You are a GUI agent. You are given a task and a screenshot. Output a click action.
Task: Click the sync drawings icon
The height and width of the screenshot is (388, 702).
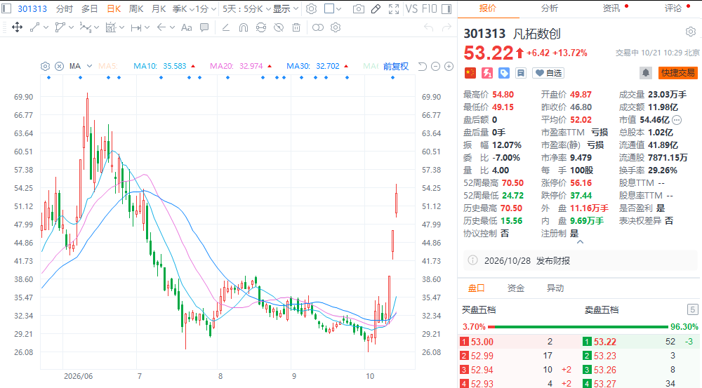[261, 28]
